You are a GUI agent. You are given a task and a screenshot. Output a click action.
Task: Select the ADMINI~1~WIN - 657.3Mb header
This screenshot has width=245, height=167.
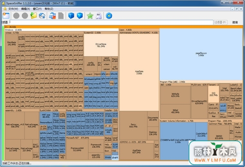pos(136,142)
